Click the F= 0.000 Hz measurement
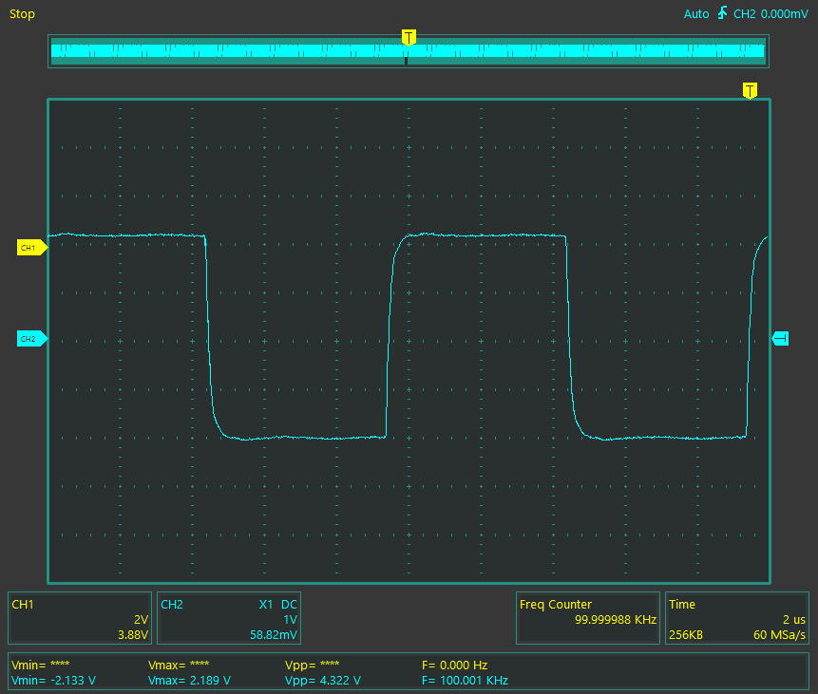 (x=454, y=665)
